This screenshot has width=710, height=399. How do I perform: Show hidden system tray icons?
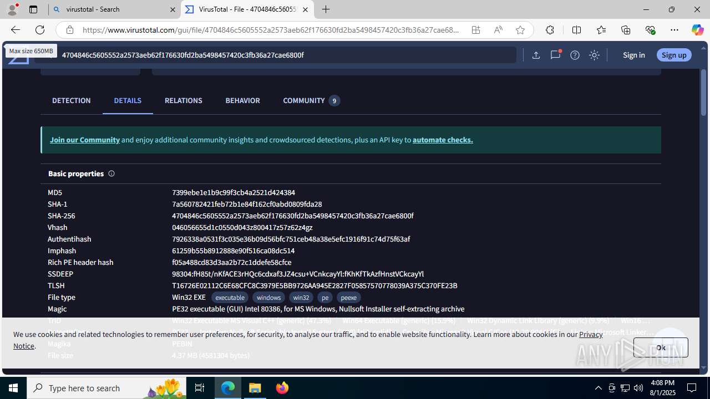(x=599, y=388)
